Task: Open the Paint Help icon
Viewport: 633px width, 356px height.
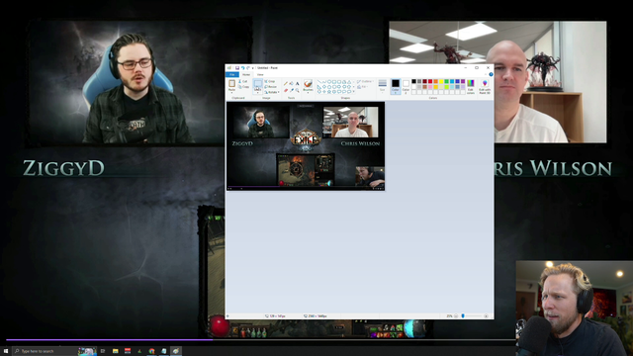Action: point(491,74)
